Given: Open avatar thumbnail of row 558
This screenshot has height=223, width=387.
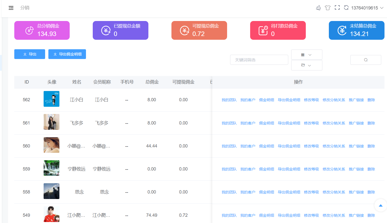Looking at the screenshot, I should [x=51, y=191].
